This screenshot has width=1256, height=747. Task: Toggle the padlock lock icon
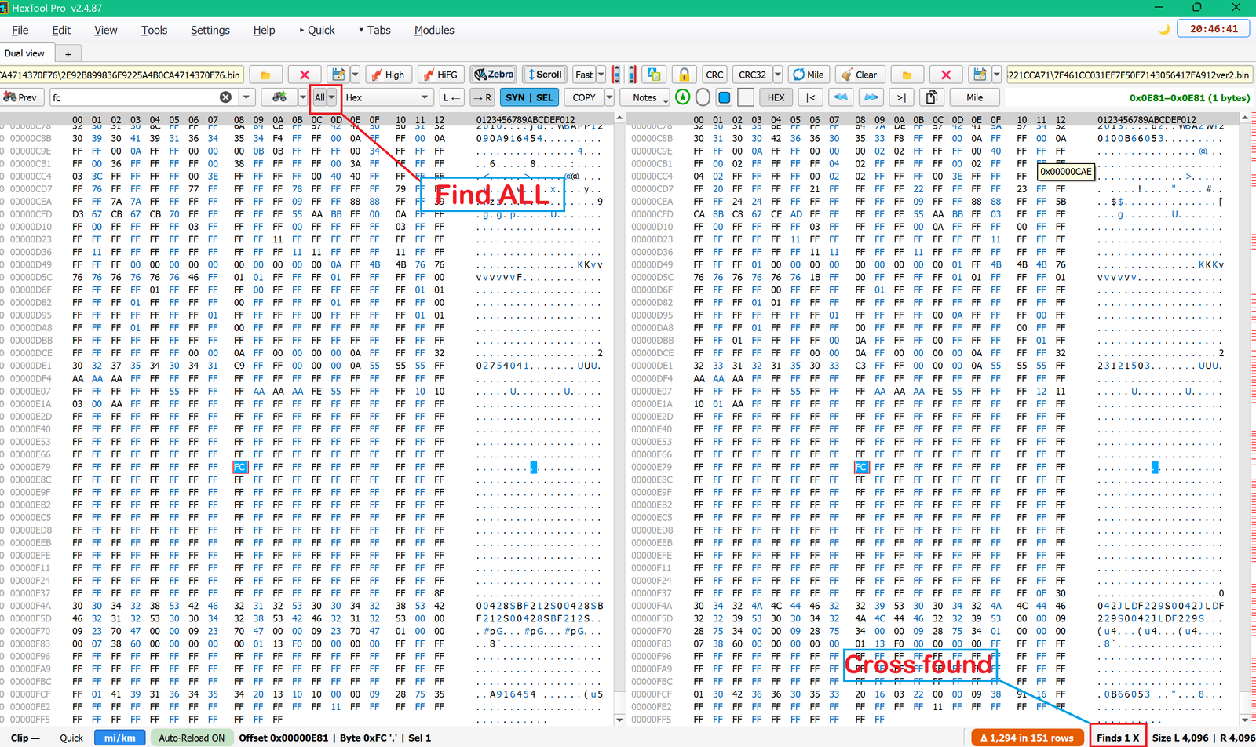[x=684, y=75]
